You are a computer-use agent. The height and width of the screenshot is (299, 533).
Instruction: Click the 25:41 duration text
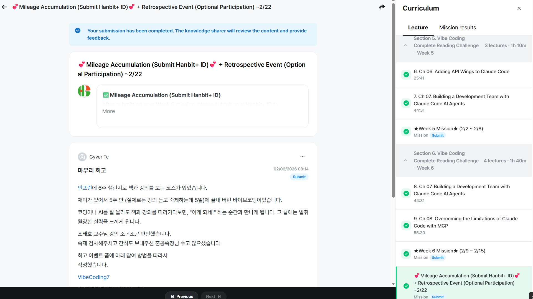(419, 78)
